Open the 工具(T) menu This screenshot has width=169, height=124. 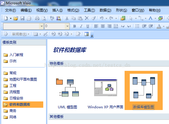click(x=89, y=10)
